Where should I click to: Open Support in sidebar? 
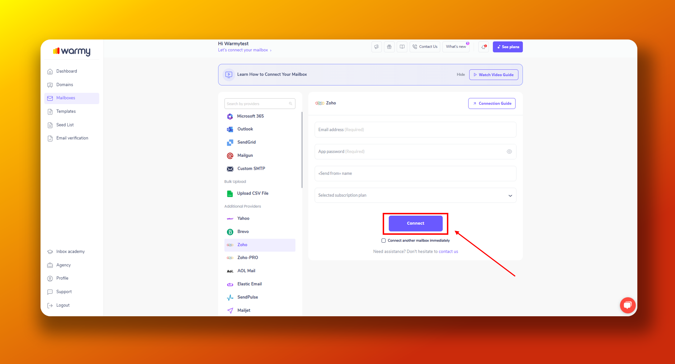pyautogui.click(x=72, y=292)
